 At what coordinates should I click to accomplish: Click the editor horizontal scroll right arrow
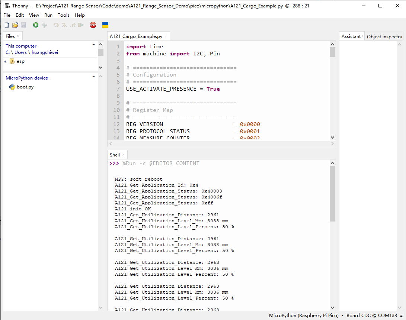coord(332,144)
